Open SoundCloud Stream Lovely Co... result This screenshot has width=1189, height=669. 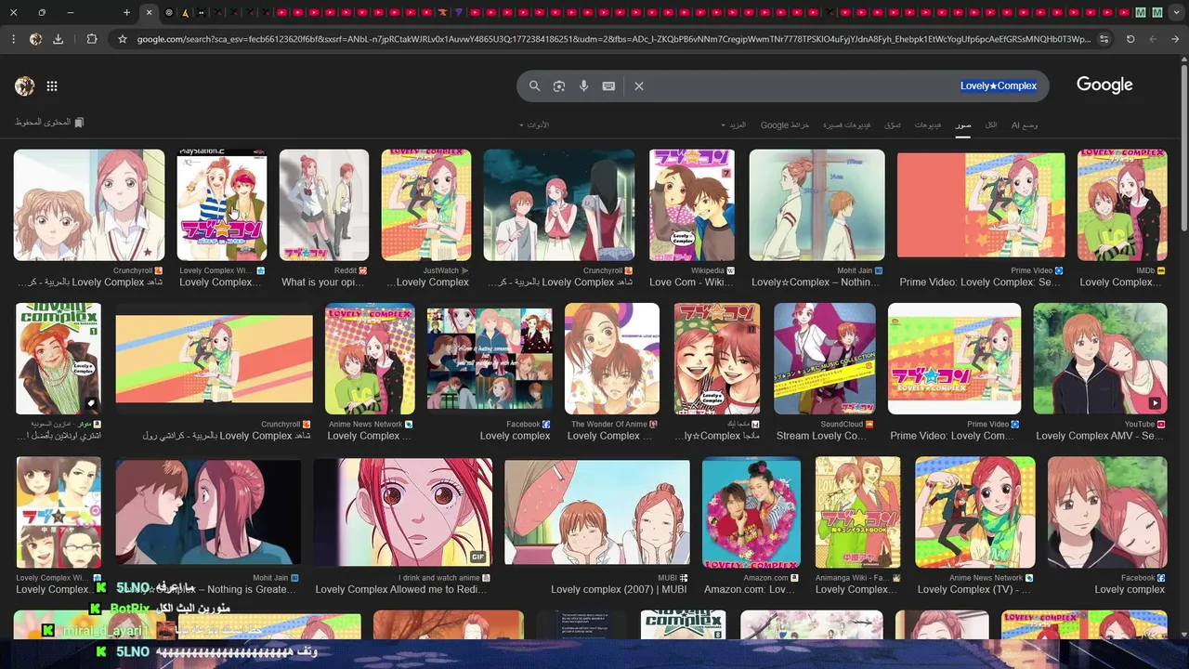821,436
